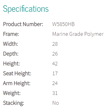Click the Height label

tap(11, 64)
